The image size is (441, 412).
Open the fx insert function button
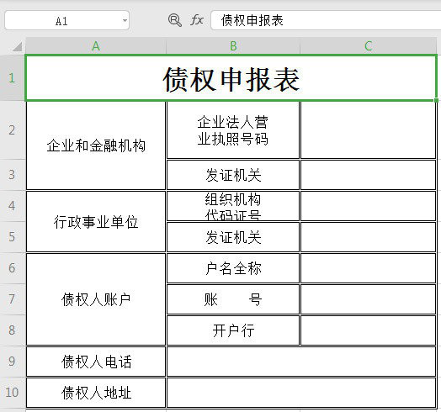pos(197,20)
